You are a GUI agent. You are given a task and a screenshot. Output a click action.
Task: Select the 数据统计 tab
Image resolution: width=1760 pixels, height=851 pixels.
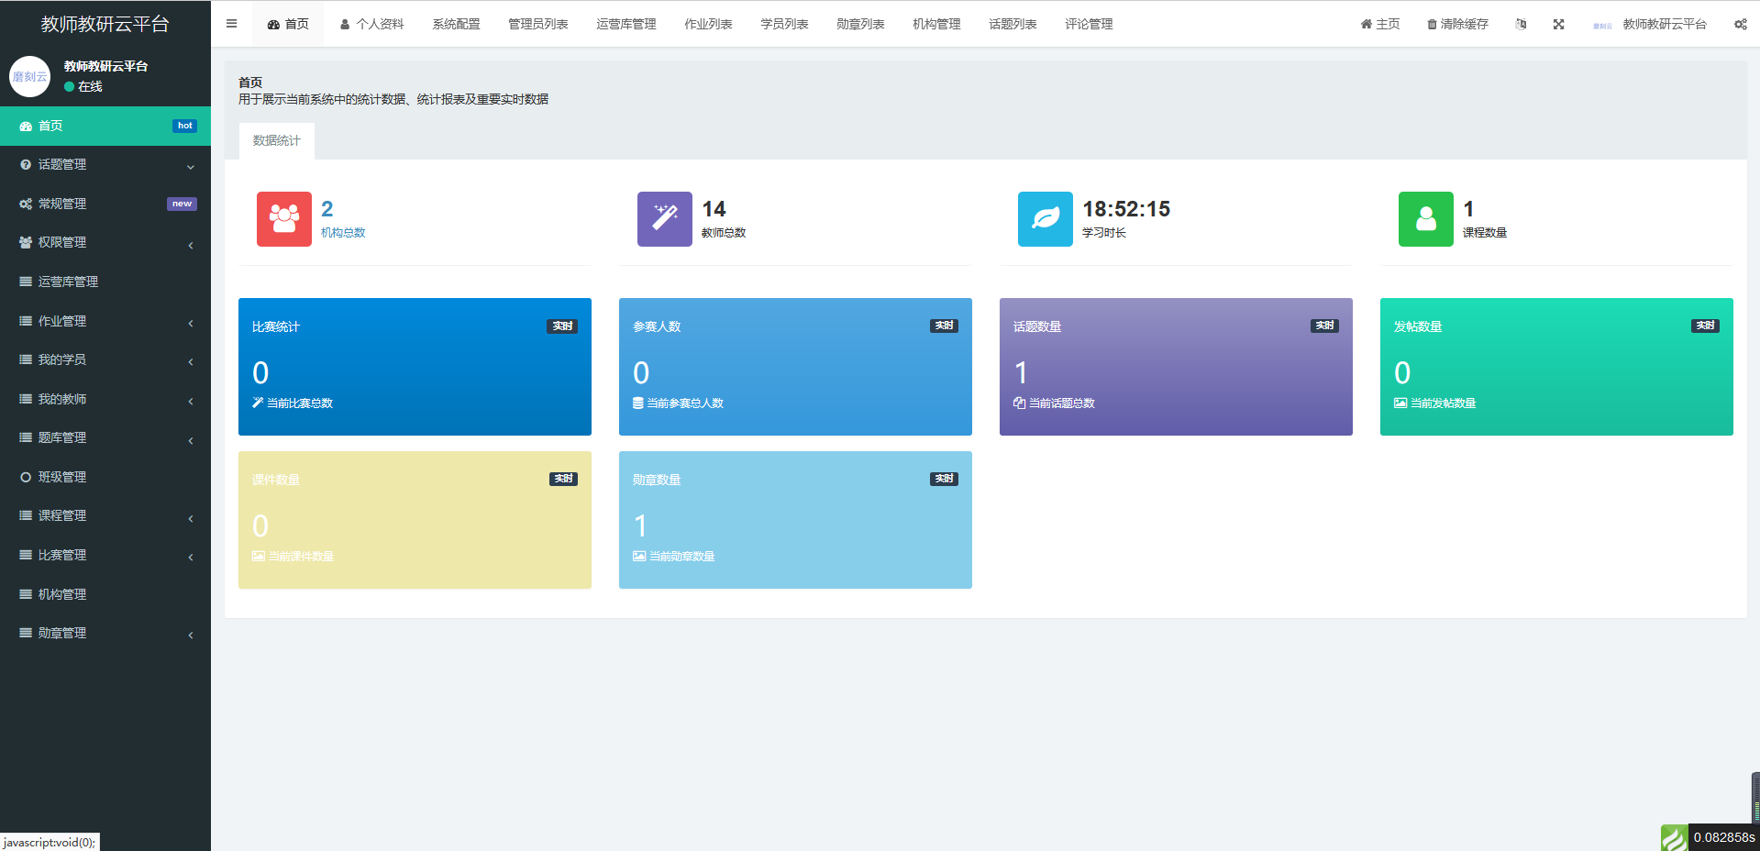[276, 141]
